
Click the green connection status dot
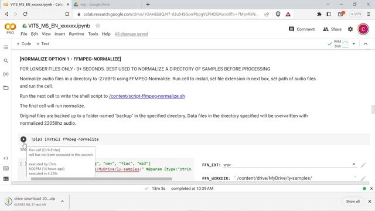point(364,189)
